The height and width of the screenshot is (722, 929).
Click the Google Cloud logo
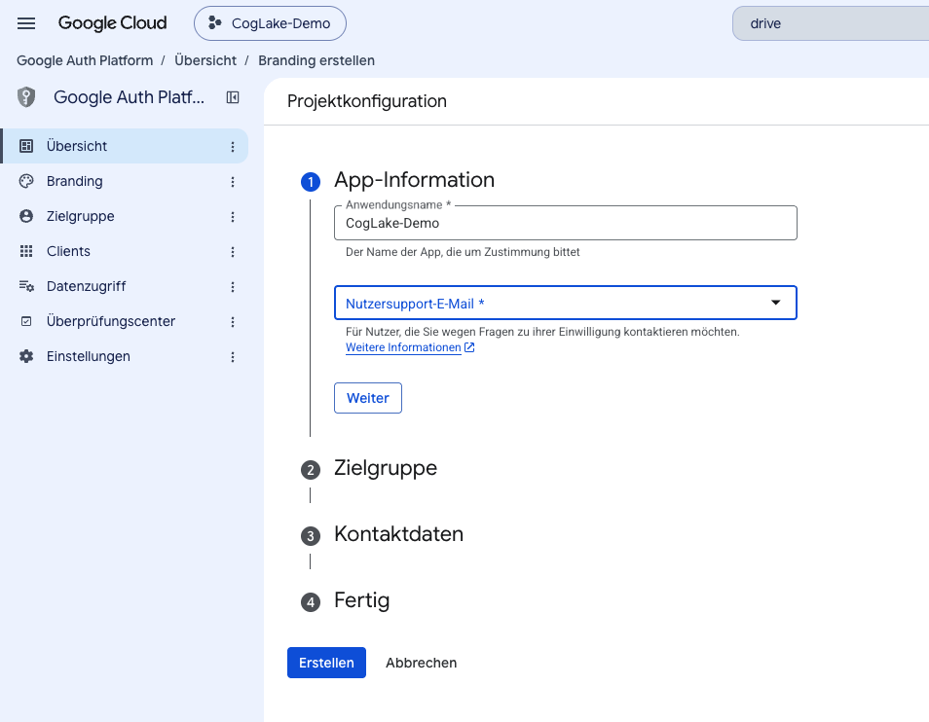point(113,23)
